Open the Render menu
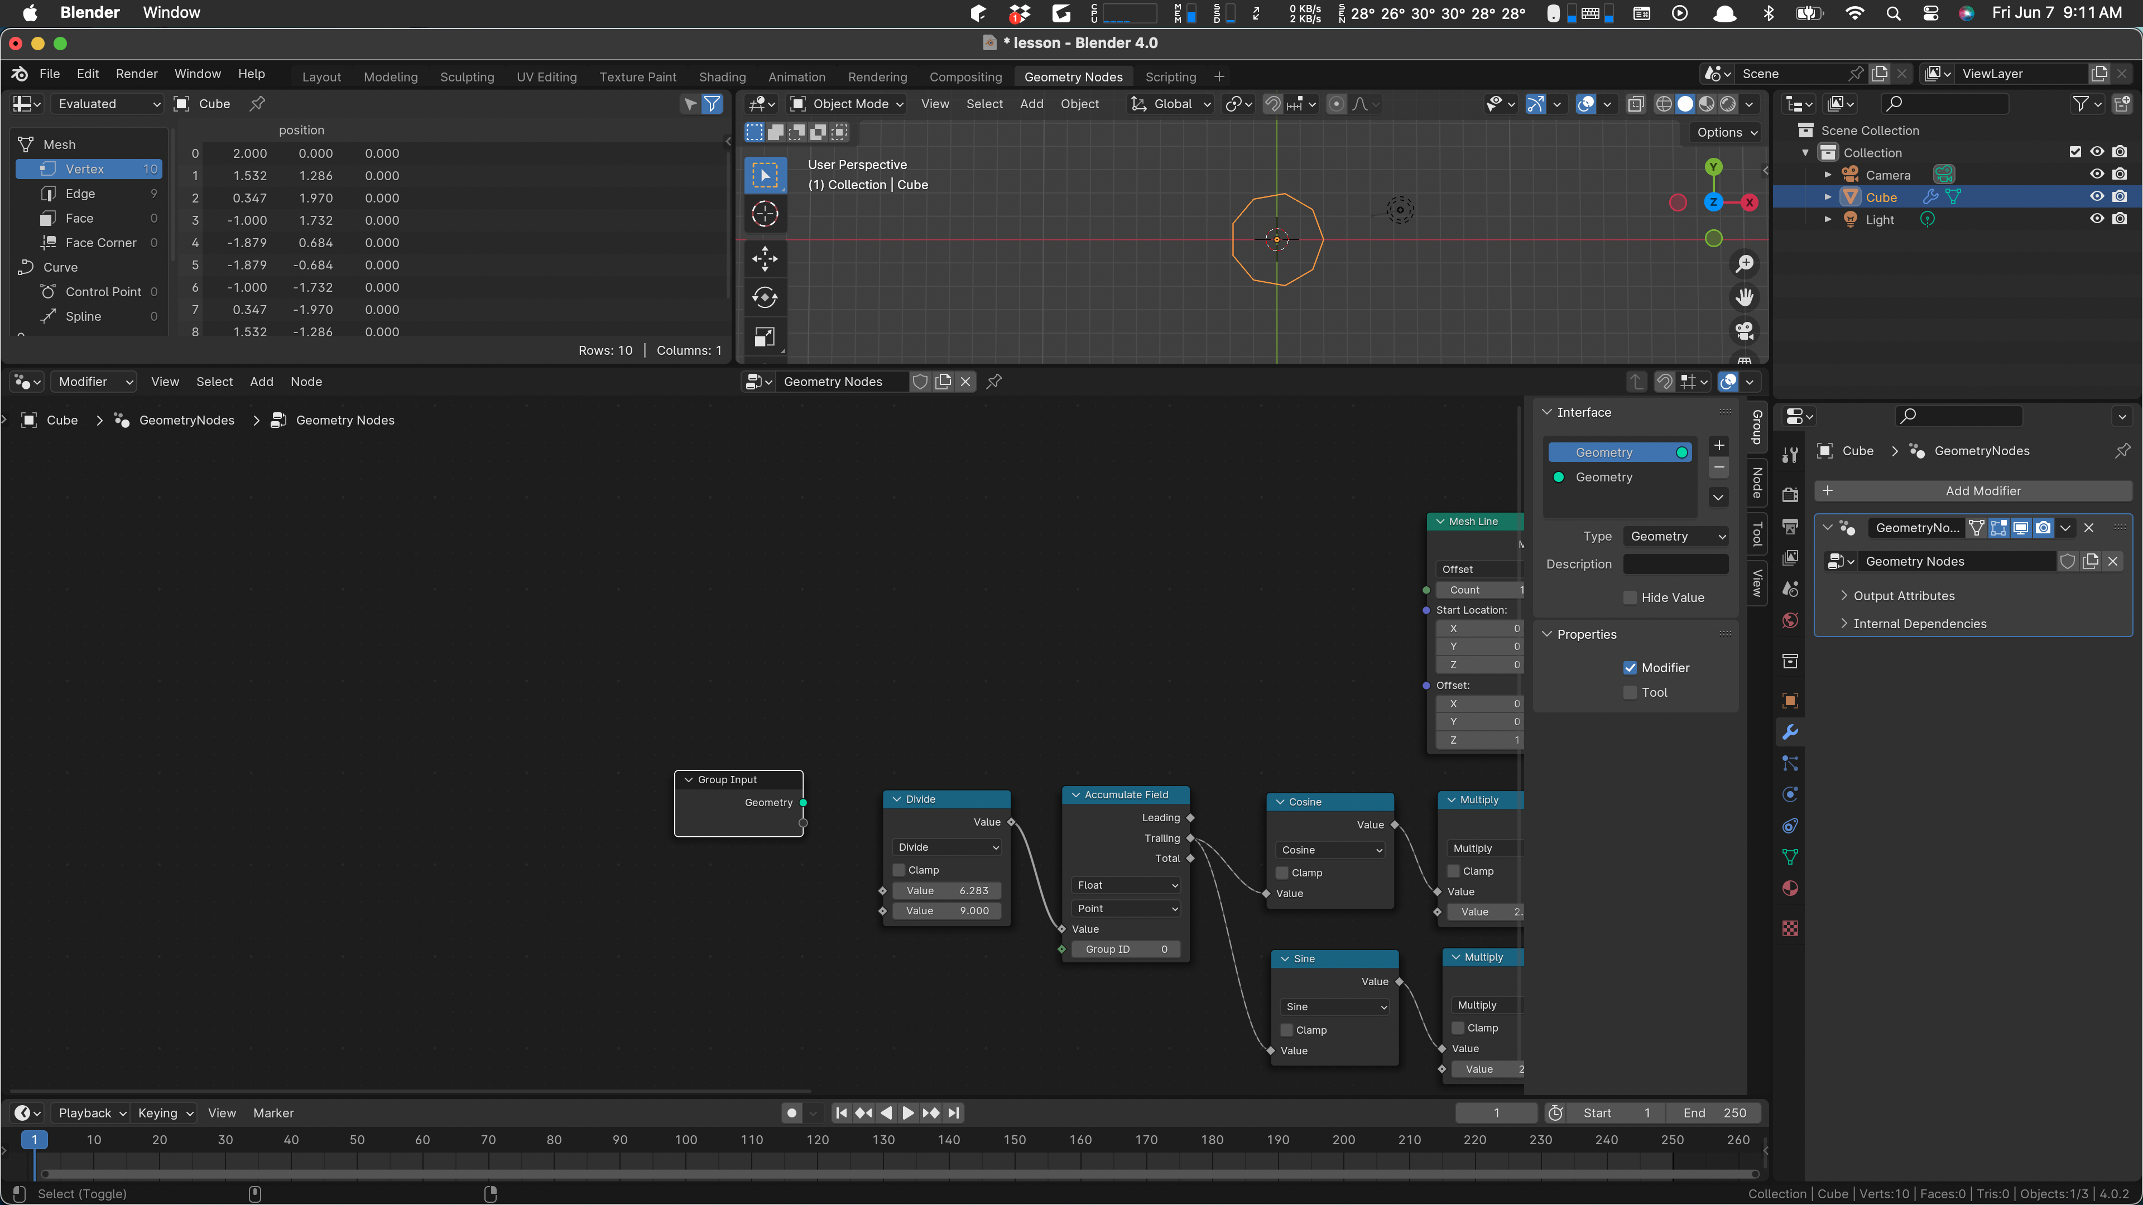 click(x=136, y=74)
